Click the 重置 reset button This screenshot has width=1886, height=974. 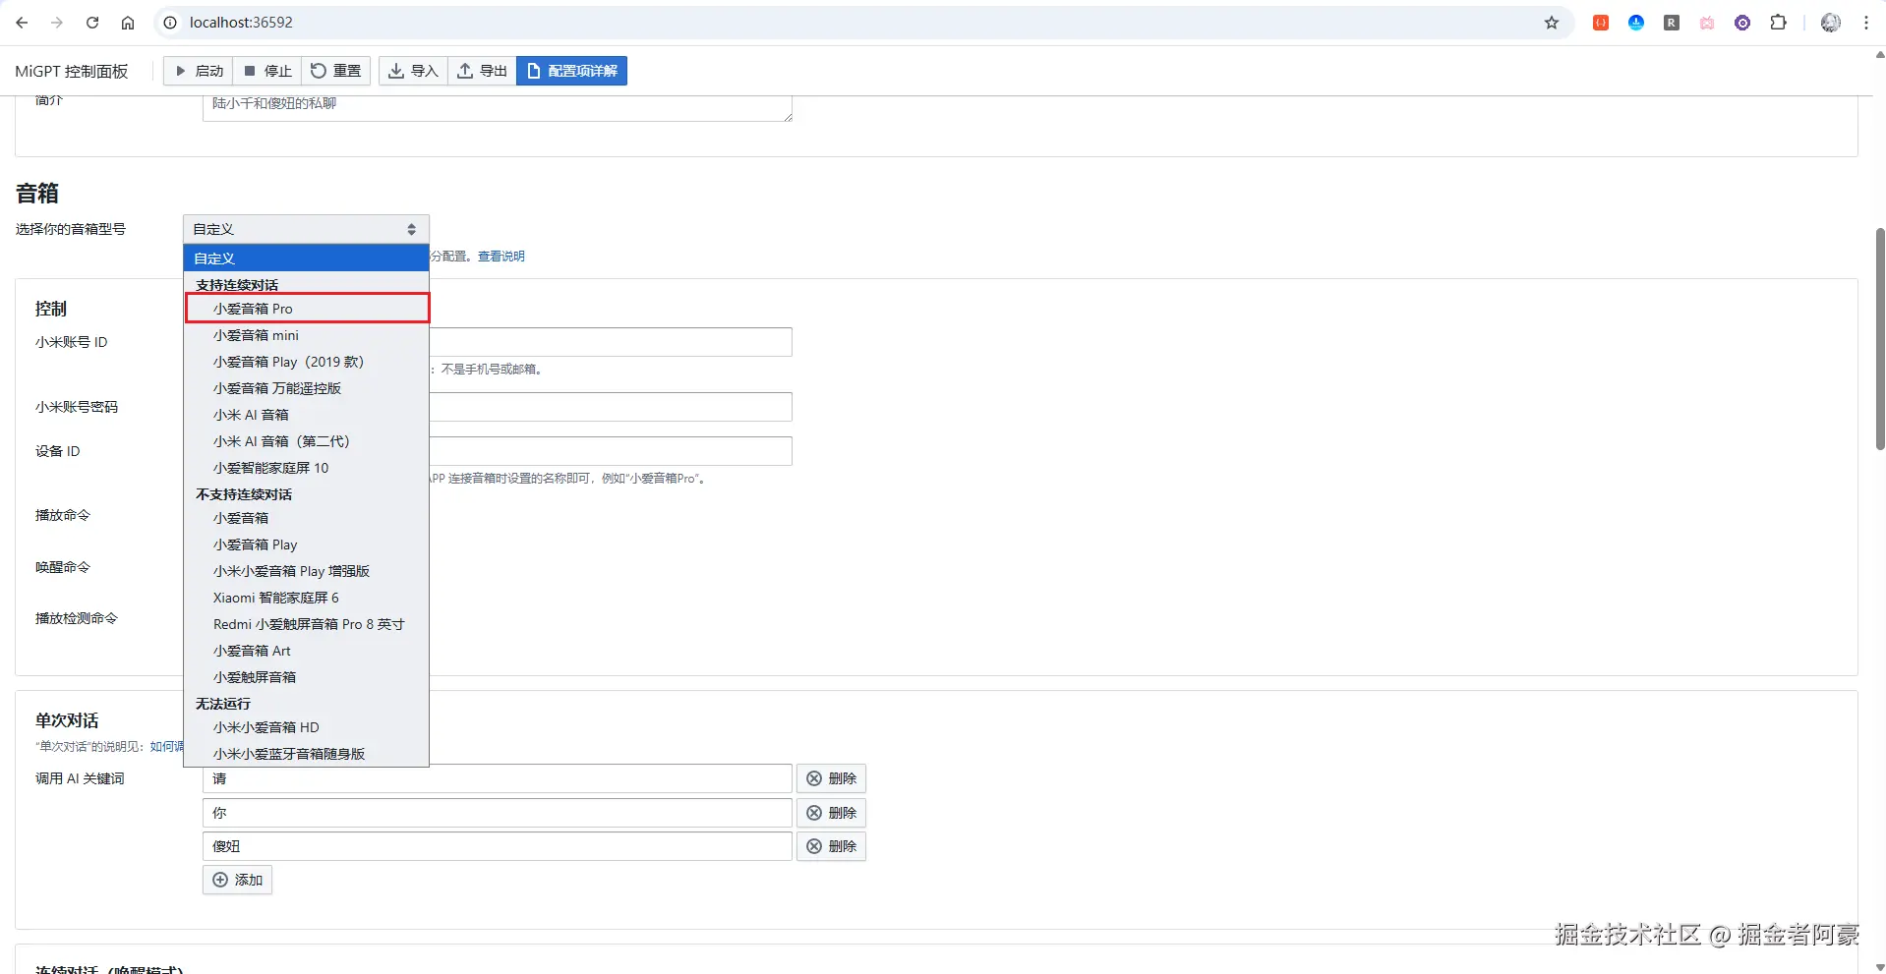click(336, 71)
